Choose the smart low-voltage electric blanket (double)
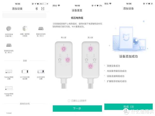 [41, 29]
